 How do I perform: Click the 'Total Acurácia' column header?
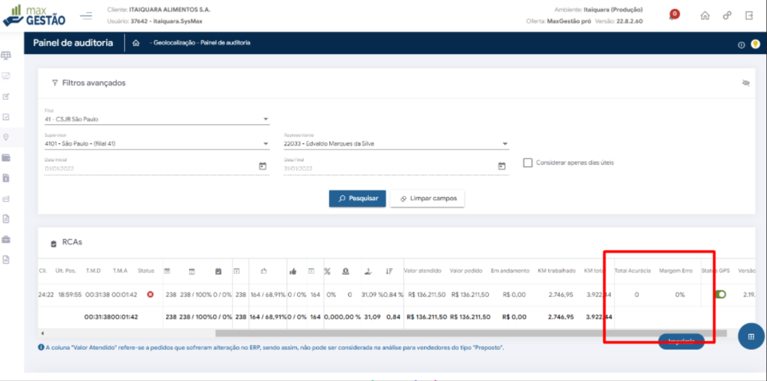(633, 271)
